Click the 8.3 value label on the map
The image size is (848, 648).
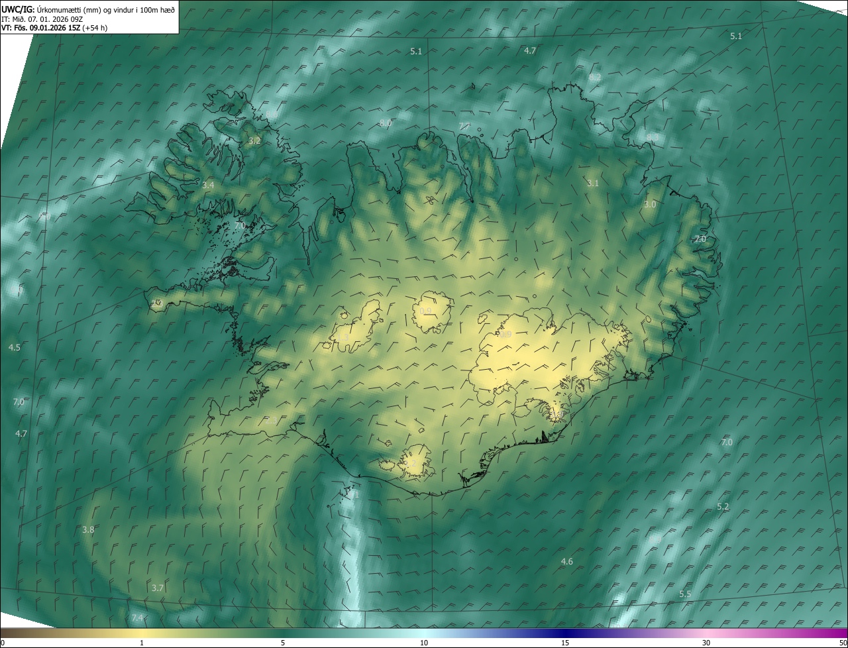[652, 137]
